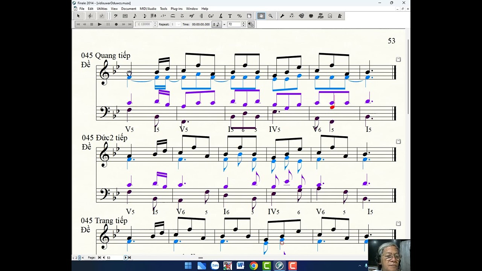
Task: Click the Pause playback button
Action: pyautogui.click(x=108, y=24)
